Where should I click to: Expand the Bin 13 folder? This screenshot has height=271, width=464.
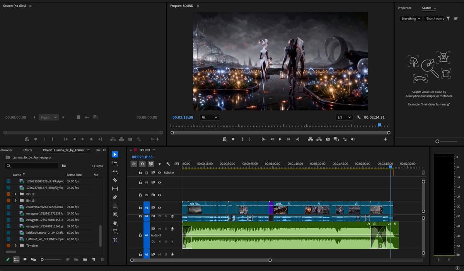point(16,200)
